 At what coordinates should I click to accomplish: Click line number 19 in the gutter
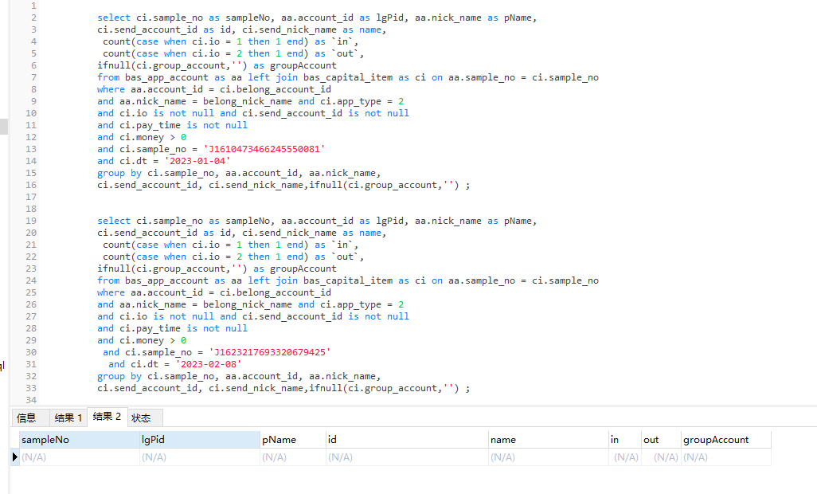tap(32, 221)
